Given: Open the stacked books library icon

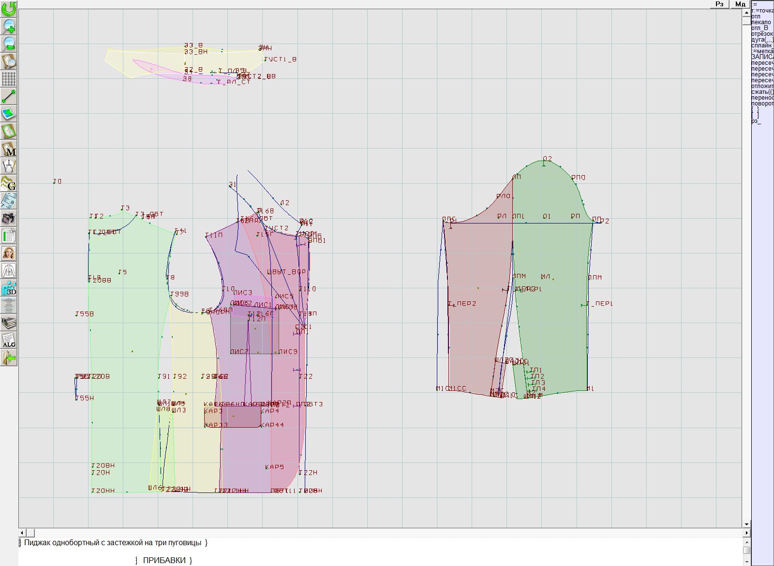Looking at the screenshot, I should [x=9, y=323].
